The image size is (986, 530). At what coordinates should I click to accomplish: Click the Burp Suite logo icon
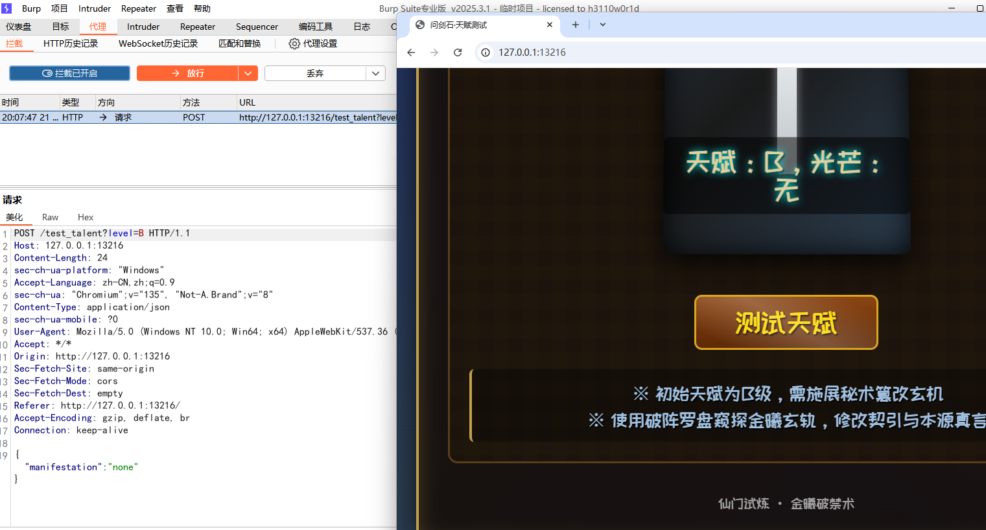(x=6, y=8)
